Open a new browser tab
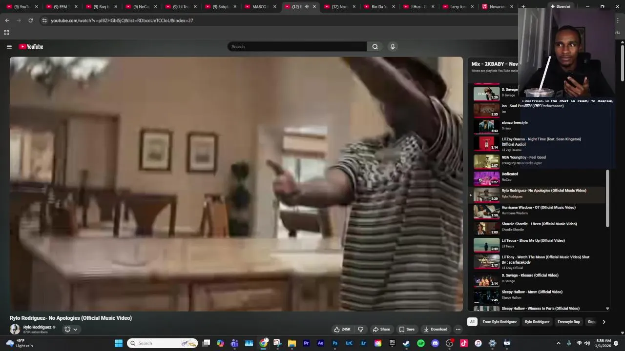 pyautogui.click(x=523, y=7)
